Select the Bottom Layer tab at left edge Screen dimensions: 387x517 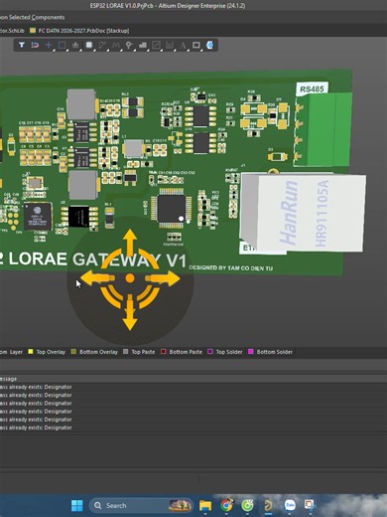[x=11, y=352]
